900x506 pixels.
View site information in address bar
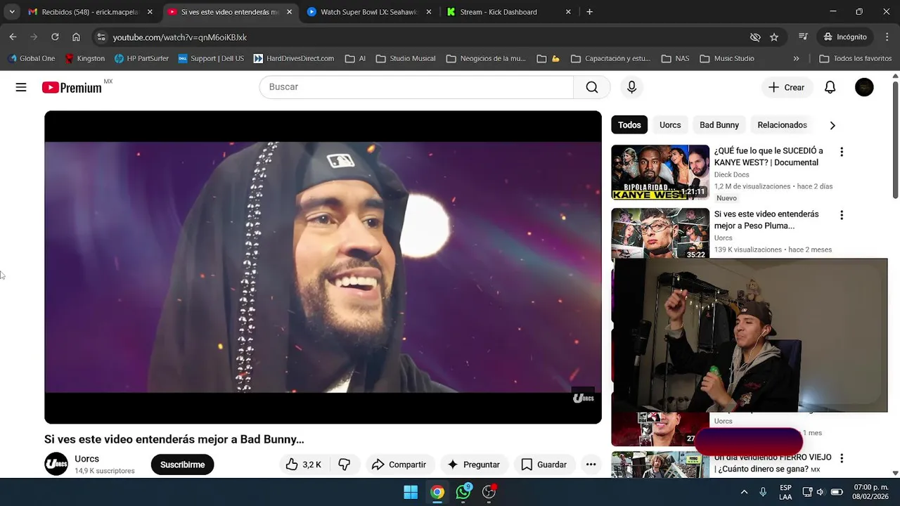101,37
